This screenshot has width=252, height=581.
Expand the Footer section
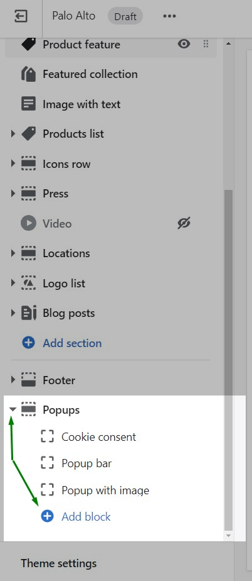(13, 380)
